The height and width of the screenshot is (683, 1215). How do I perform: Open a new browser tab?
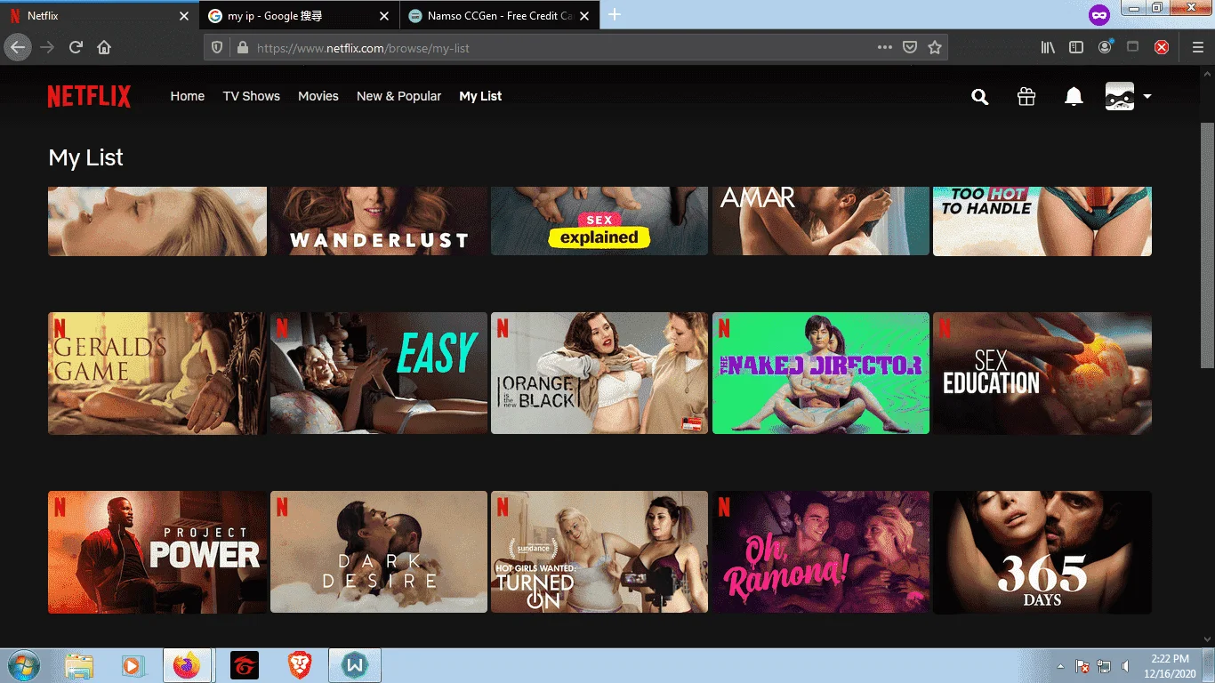coord(614,15)
